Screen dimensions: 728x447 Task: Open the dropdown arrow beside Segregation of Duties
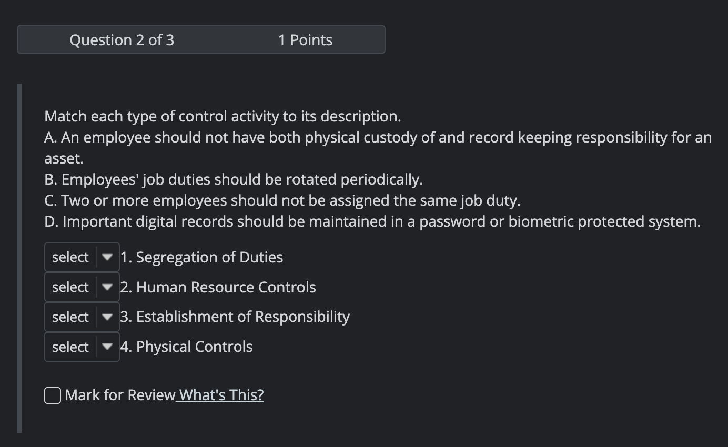(x=107, y=257)
